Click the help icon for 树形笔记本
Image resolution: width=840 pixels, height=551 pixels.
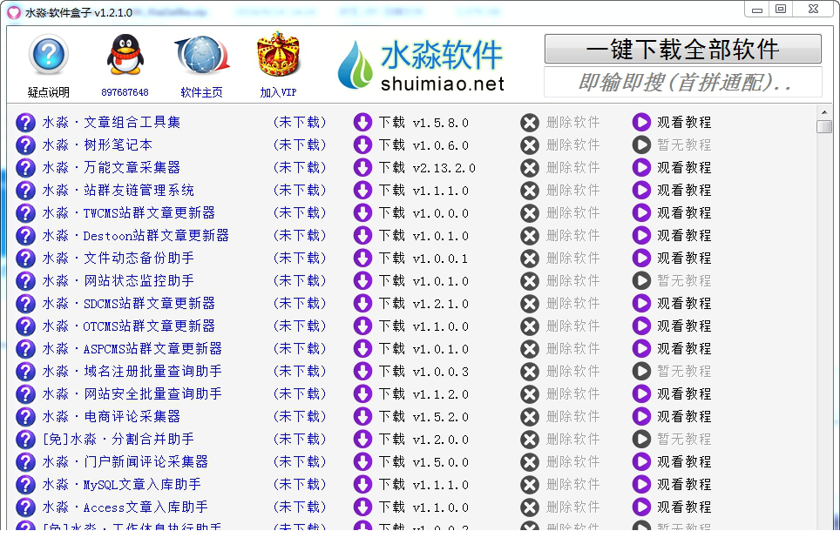[25, 145]
